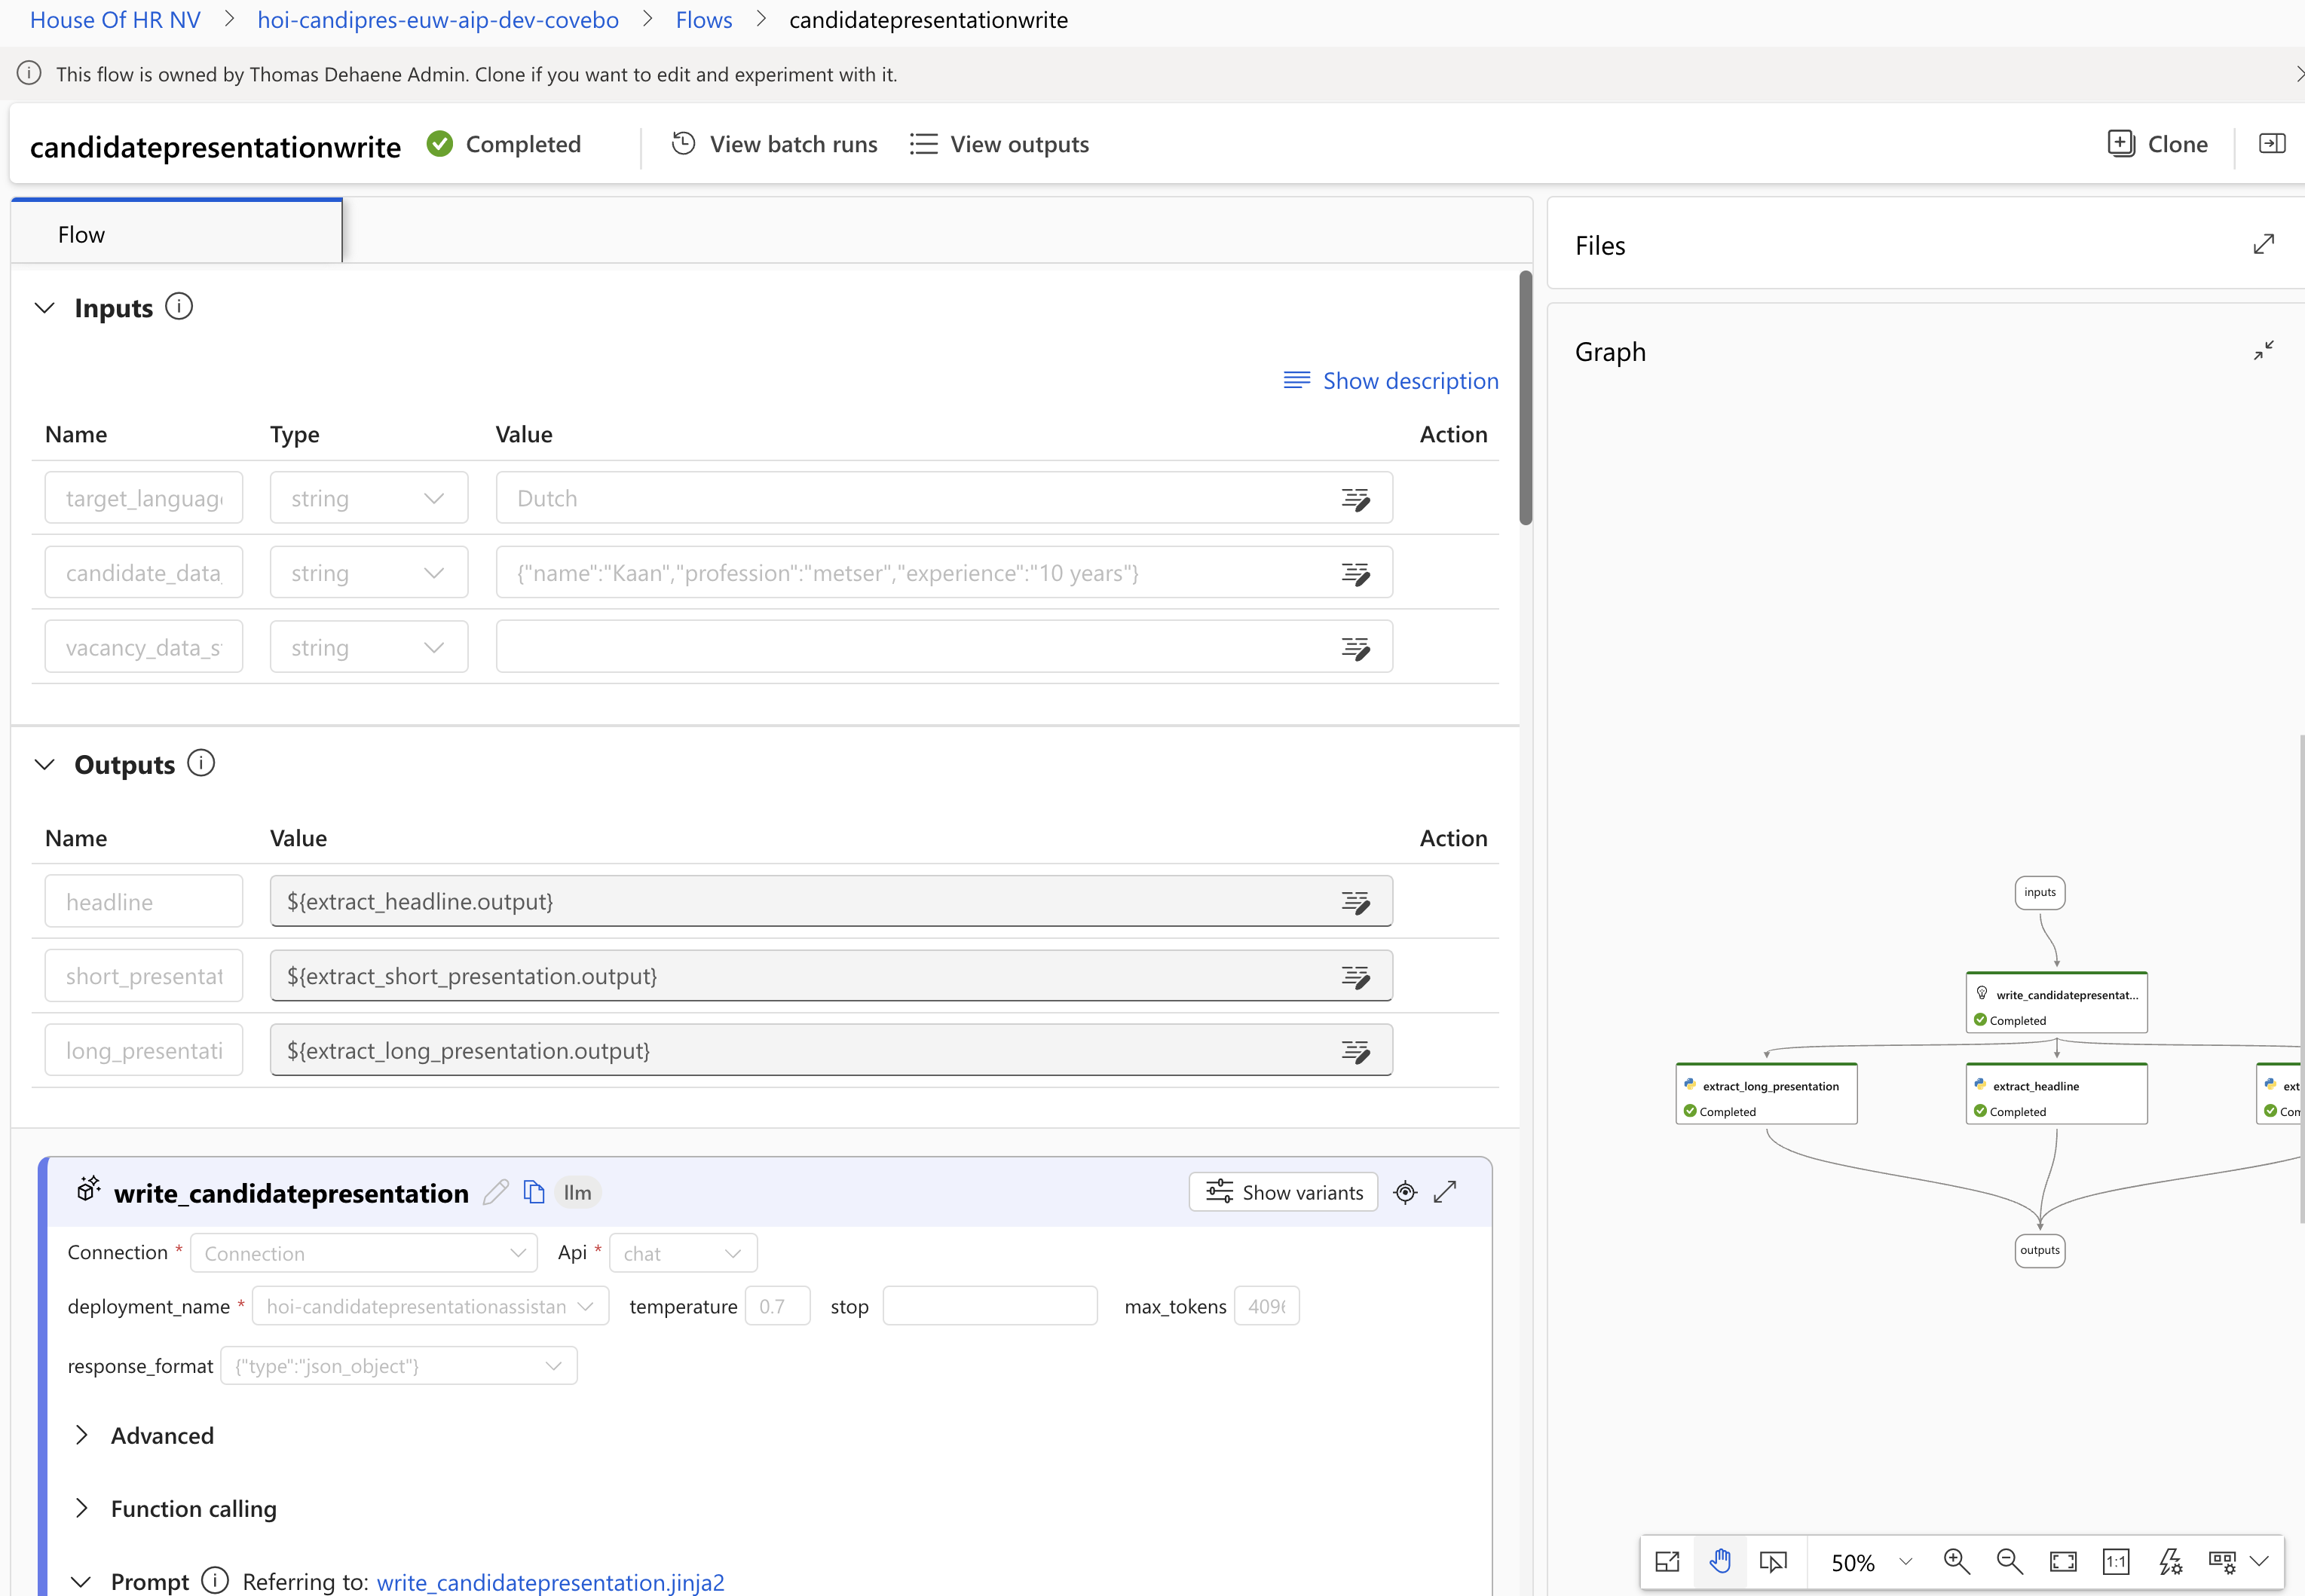Locate node in graph target icon

(1405, 1192)
